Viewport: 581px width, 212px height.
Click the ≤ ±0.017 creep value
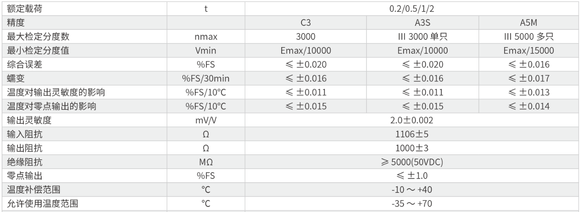pyautogui.click(x=528, y=78)
